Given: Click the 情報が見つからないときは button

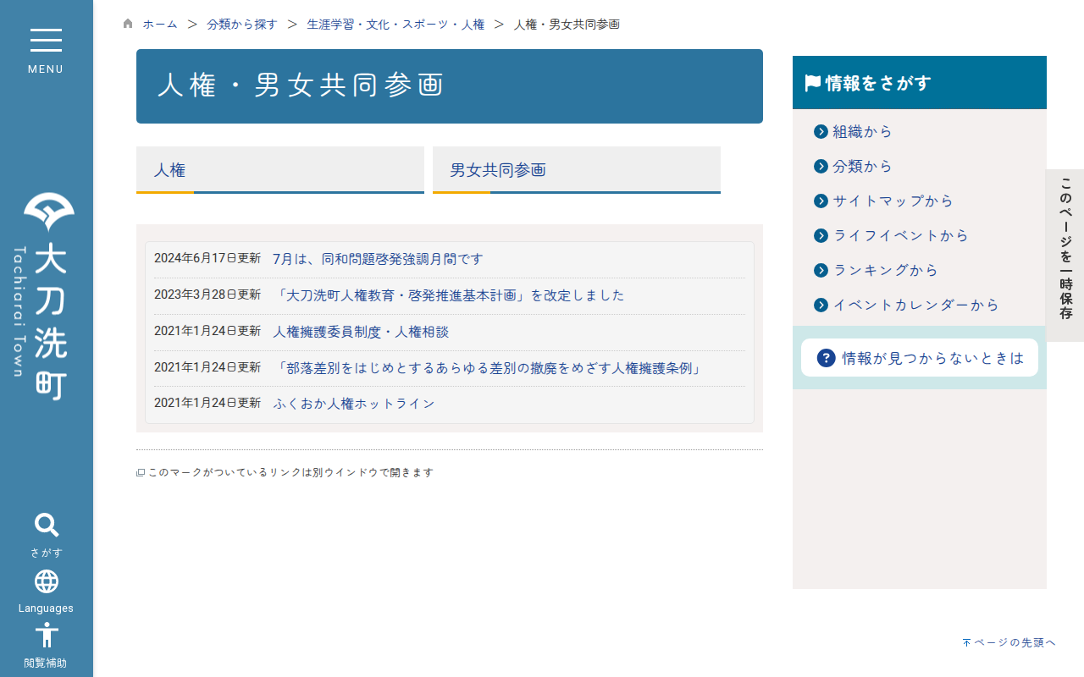Looking at the screenshot, I should click(x=920, y=358).
